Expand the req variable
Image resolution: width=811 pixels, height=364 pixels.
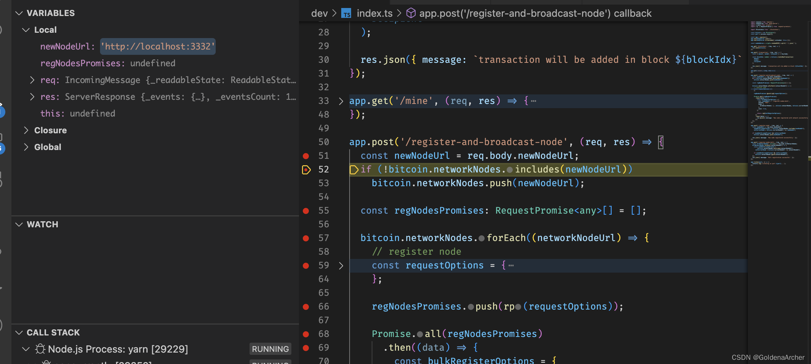click(x=33, y=80)
